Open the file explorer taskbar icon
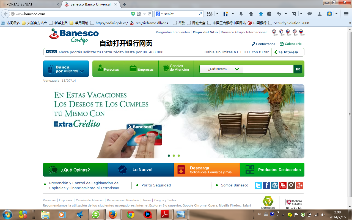352x220 pixels. pyautogui.click(x=45, y=215)
